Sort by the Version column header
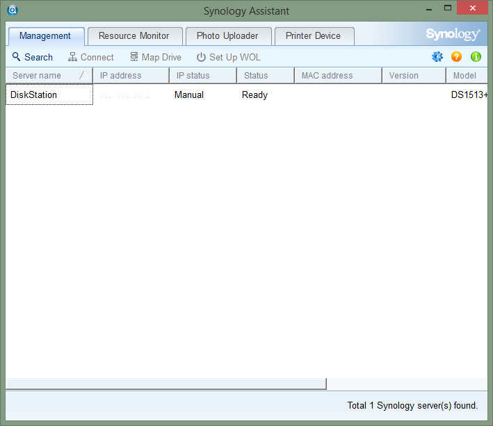This screenshot has width=493, height=426. [x=414, y=75]
